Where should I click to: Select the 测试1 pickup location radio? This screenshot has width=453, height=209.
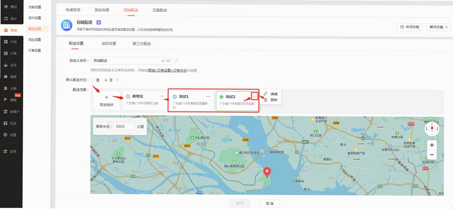pos(174,96)
